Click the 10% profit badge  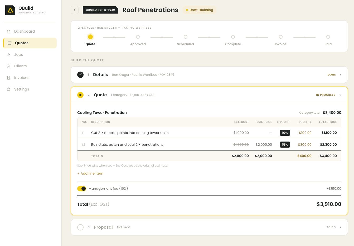click(285, 133)
